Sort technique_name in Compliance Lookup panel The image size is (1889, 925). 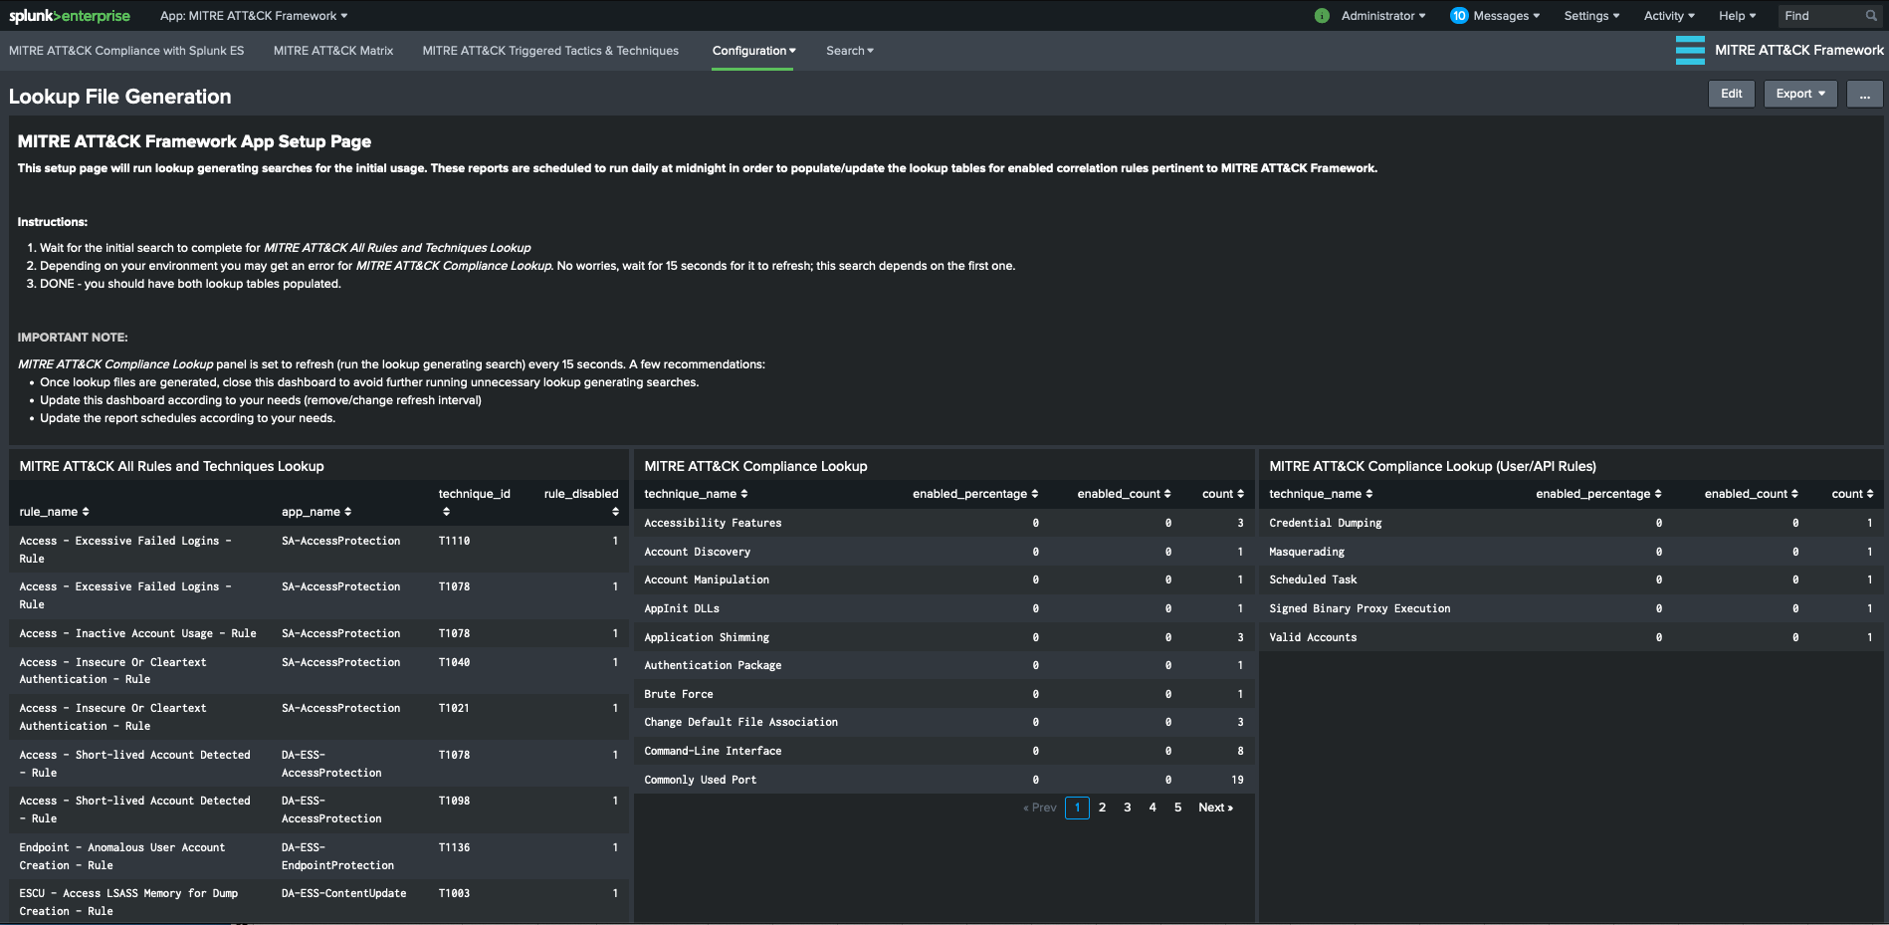696,494
